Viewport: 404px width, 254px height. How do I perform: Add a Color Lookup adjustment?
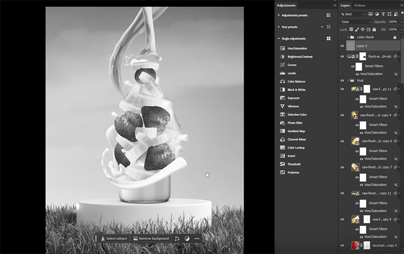point(292,147)
